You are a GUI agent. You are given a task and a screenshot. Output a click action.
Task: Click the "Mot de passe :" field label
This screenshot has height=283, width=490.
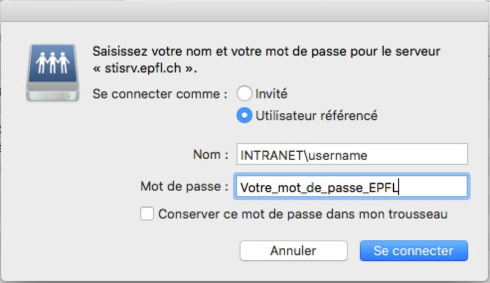point(184,187)
